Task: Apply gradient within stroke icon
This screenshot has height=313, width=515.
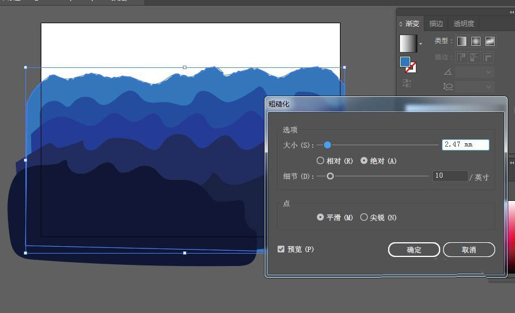Action: pyautogui.click(x=462, y=57)
